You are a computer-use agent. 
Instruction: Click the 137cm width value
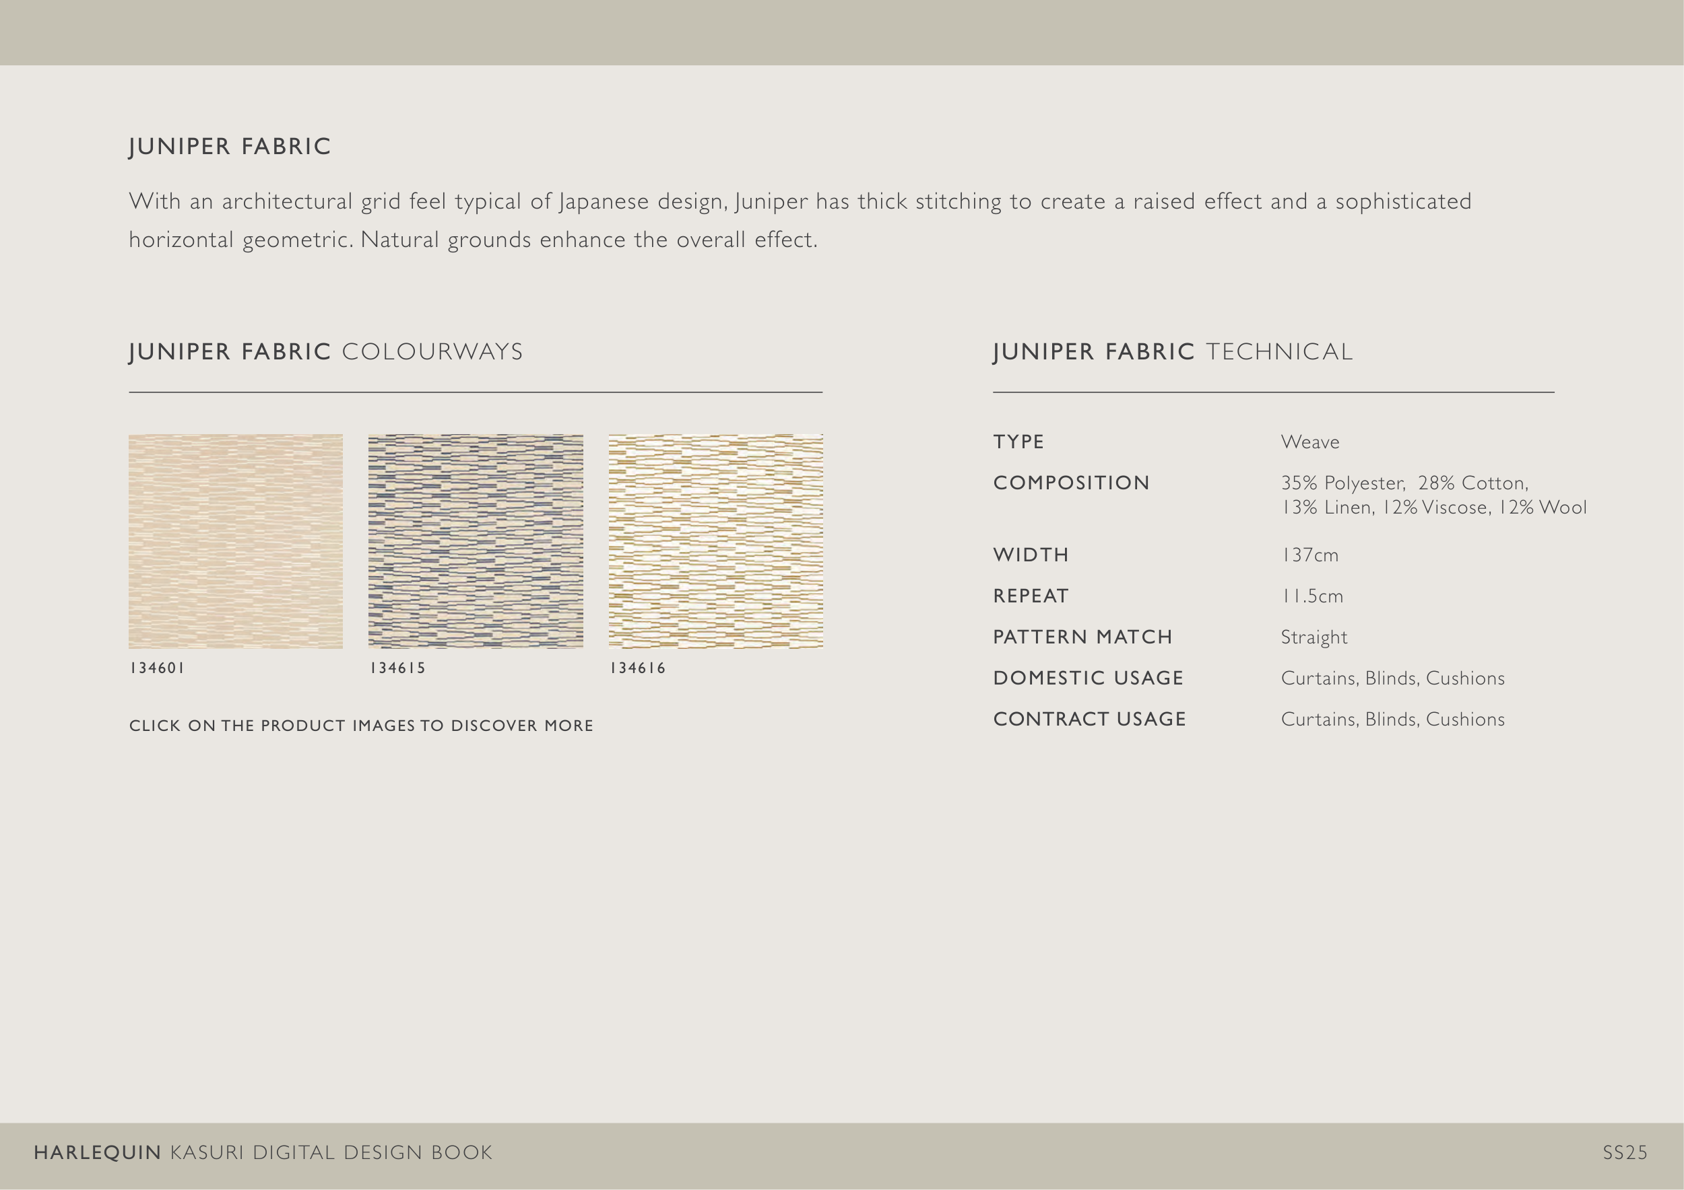(1309, 555)
